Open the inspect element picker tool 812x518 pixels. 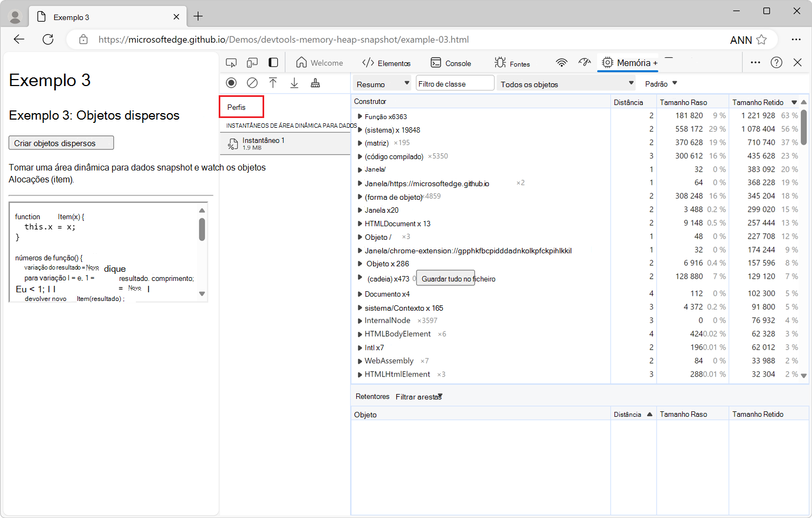[x=231, y=63]
